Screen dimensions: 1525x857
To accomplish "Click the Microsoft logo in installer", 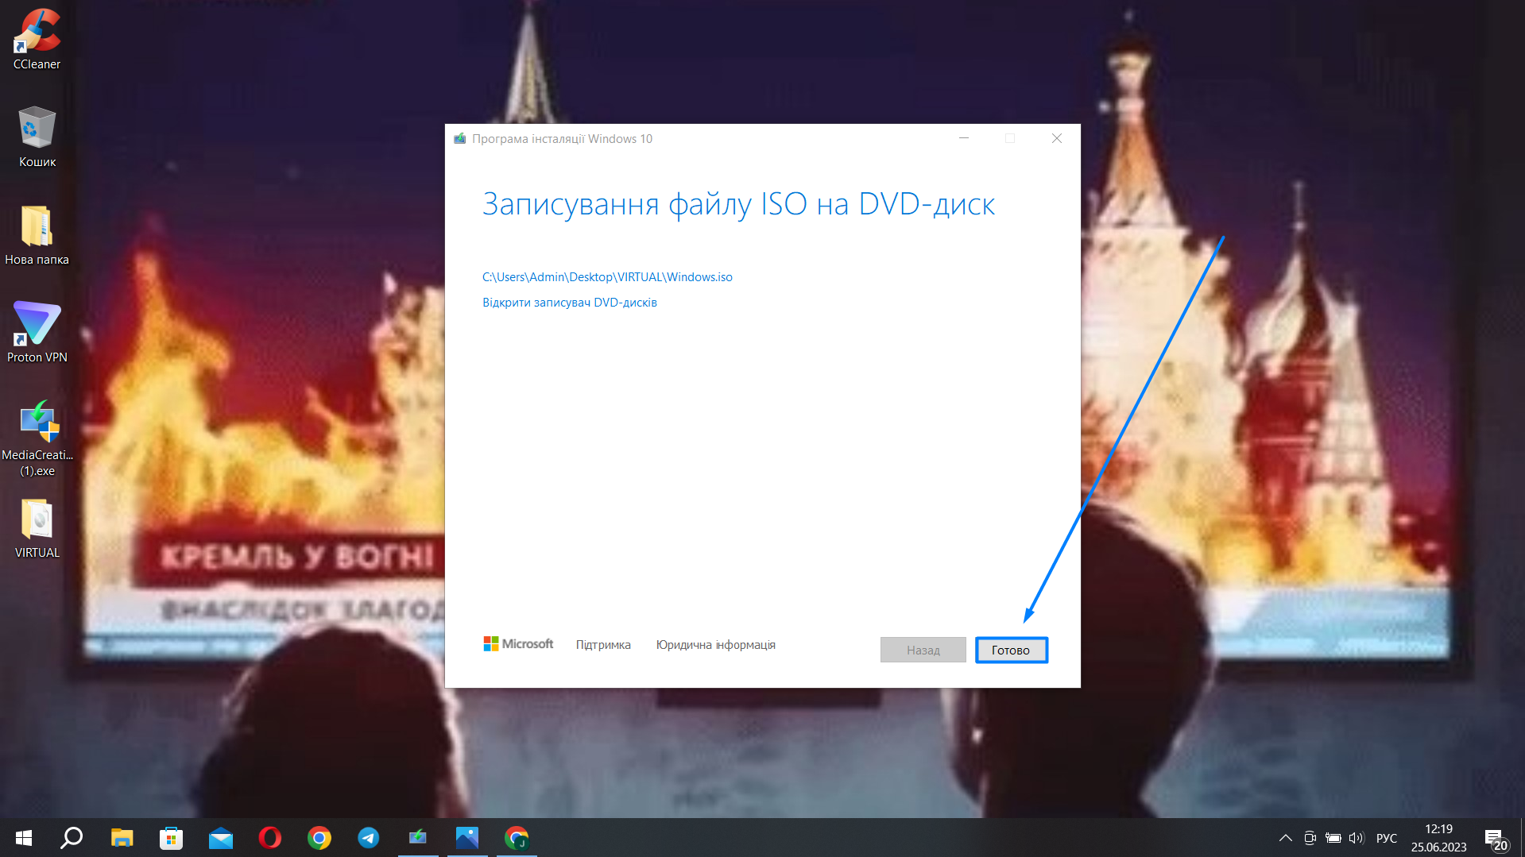I will pos(518,643).
